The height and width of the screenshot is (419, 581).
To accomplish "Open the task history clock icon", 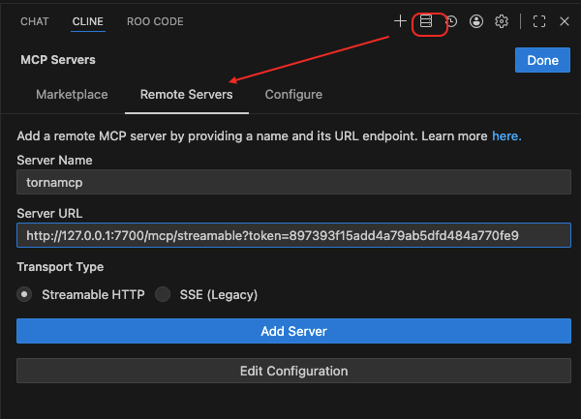I will (451, 21).
